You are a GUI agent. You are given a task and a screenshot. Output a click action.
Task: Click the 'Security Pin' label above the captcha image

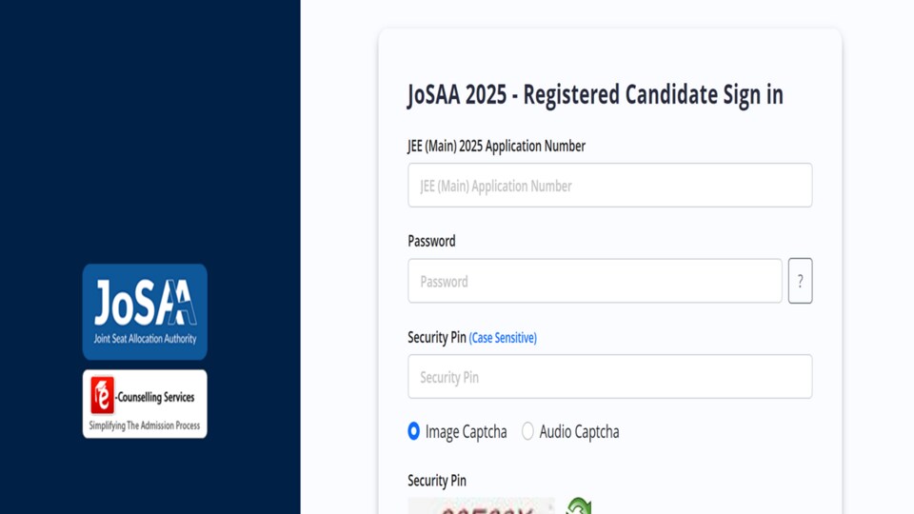click(x=437, y=481)
